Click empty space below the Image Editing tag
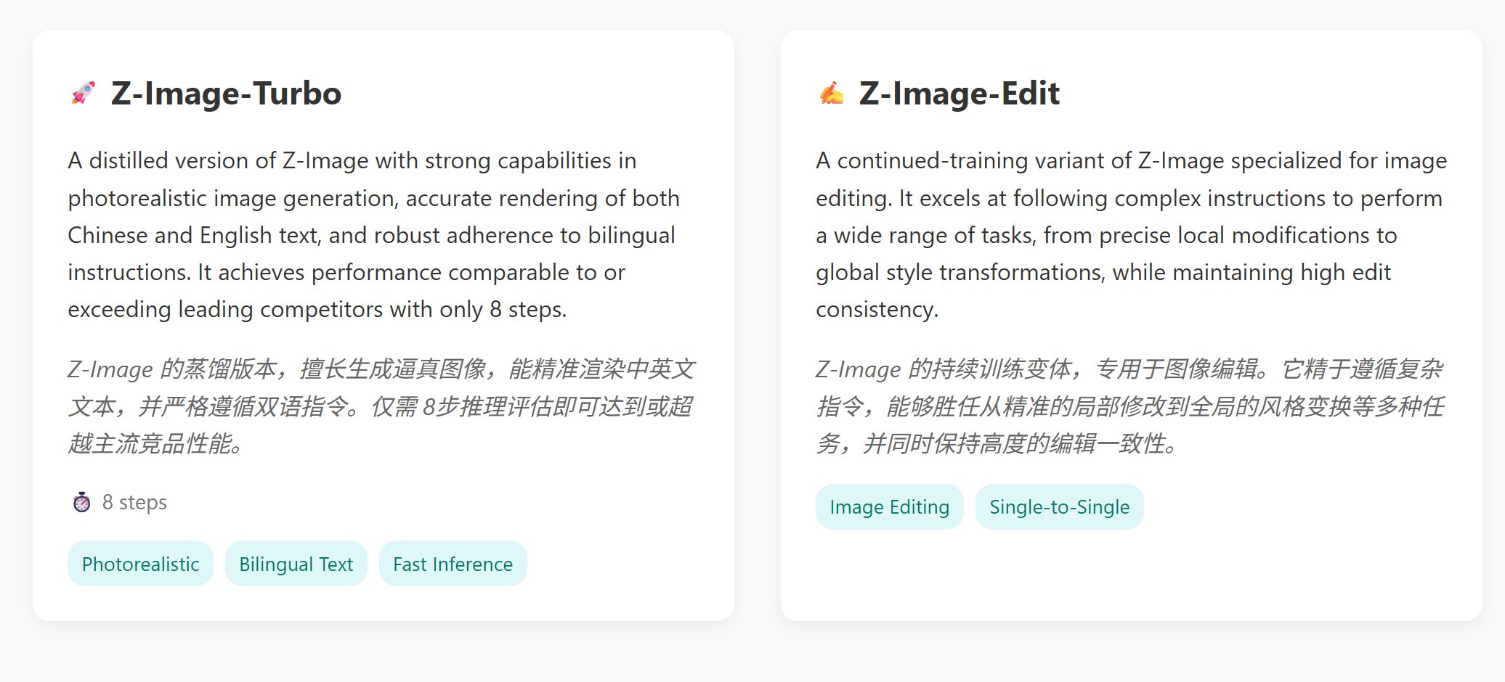This screenshot has height=682, width=1505. point(889,573)
